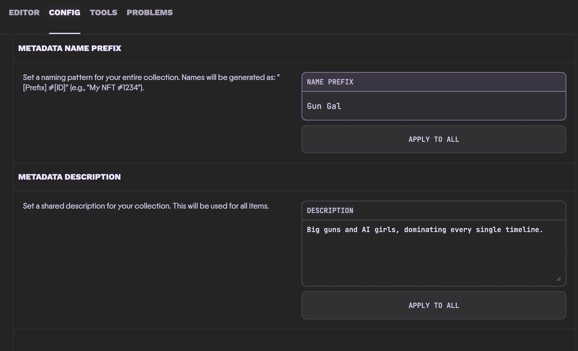Click APPLY TO ALL under the name prefix
Screen dimensions: 578x351
(434, 139)
